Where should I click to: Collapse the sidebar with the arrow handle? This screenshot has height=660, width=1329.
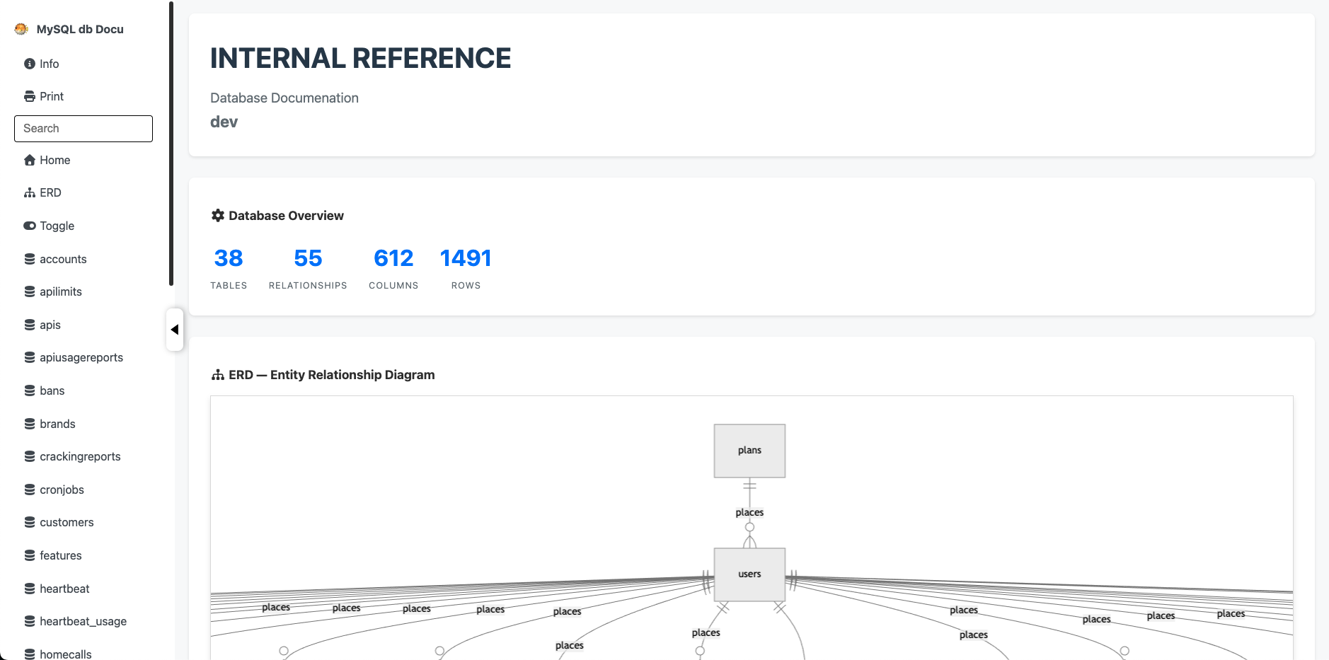pyautogui.click(x=174, y=329)
